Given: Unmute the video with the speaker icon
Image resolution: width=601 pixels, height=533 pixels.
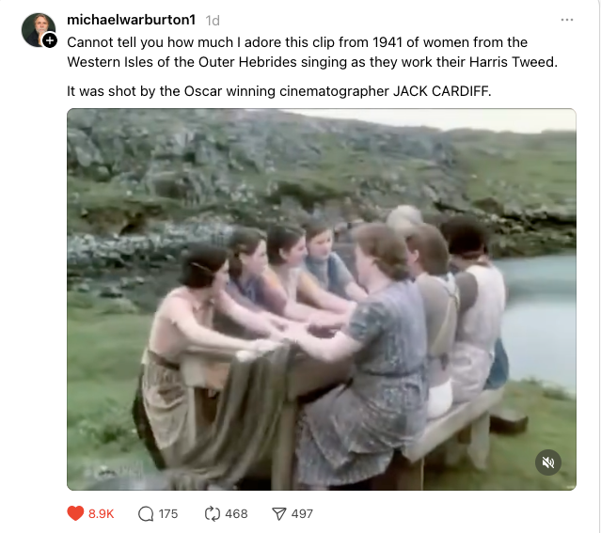Looking at the screenshot, I should coord(548,462).
